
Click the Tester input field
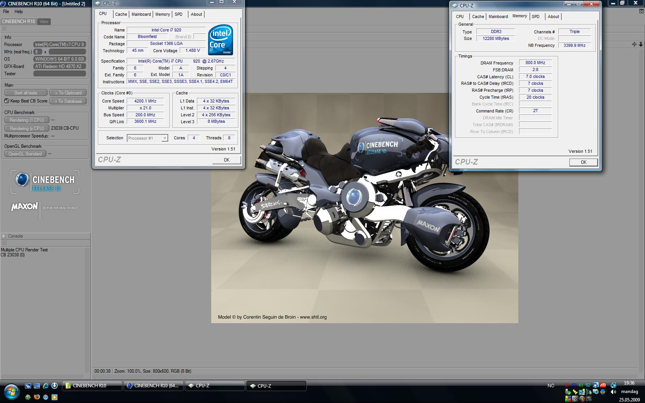(x=60, y=74)
